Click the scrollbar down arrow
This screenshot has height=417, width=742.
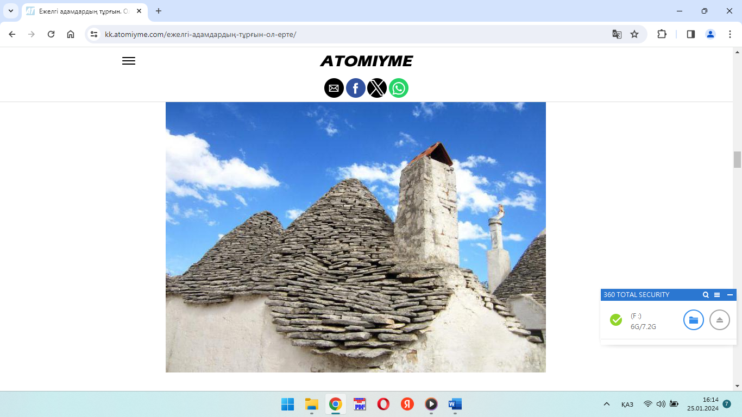[737, 386]
